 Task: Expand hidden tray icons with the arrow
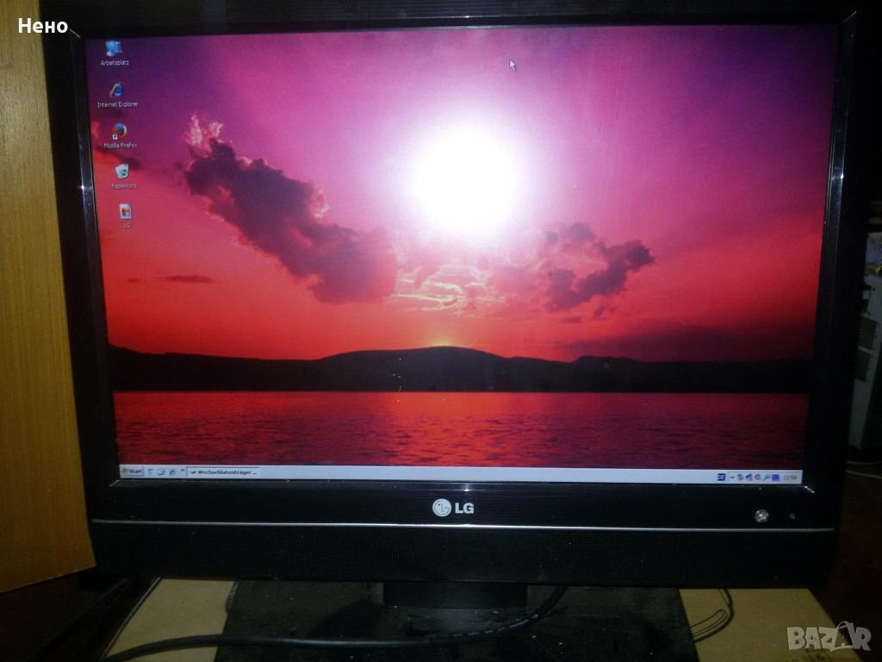(x=731, y=476)
